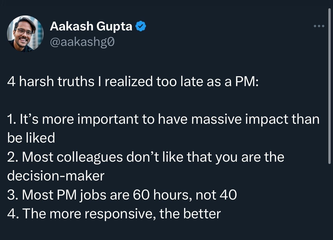Viewport: 333px width, 240px height.
Task: Click the words "be liked"
Action: [31, 138]
